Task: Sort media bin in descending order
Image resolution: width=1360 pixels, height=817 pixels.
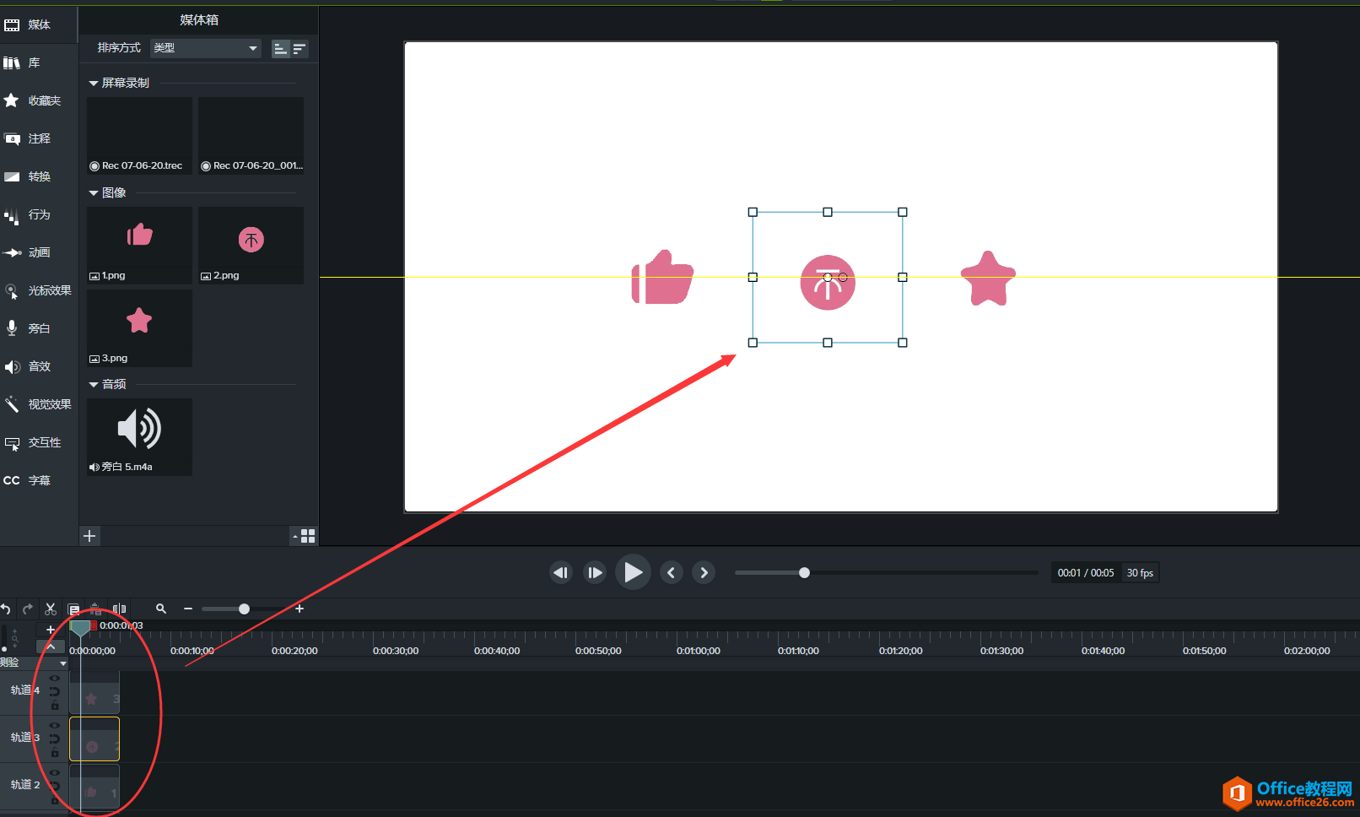Action: [300, 49]
